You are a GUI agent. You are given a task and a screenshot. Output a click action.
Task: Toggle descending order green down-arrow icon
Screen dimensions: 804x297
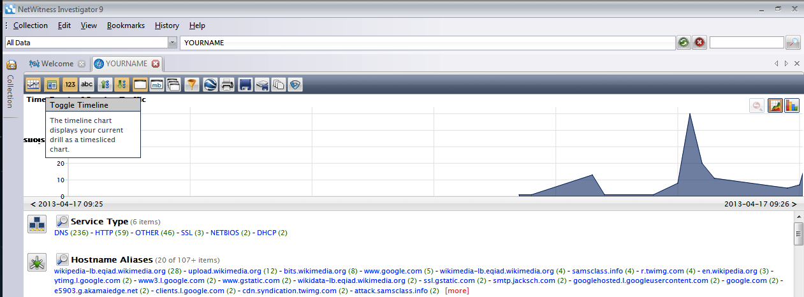(122, 84)
